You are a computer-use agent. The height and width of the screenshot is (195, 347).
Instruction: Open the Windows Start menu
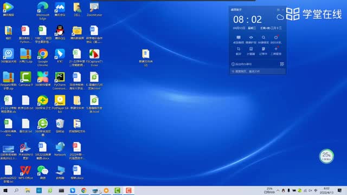coord(5,191)
